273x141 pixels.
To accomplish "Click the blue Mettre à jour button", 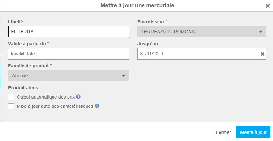I will click(253, 132).
